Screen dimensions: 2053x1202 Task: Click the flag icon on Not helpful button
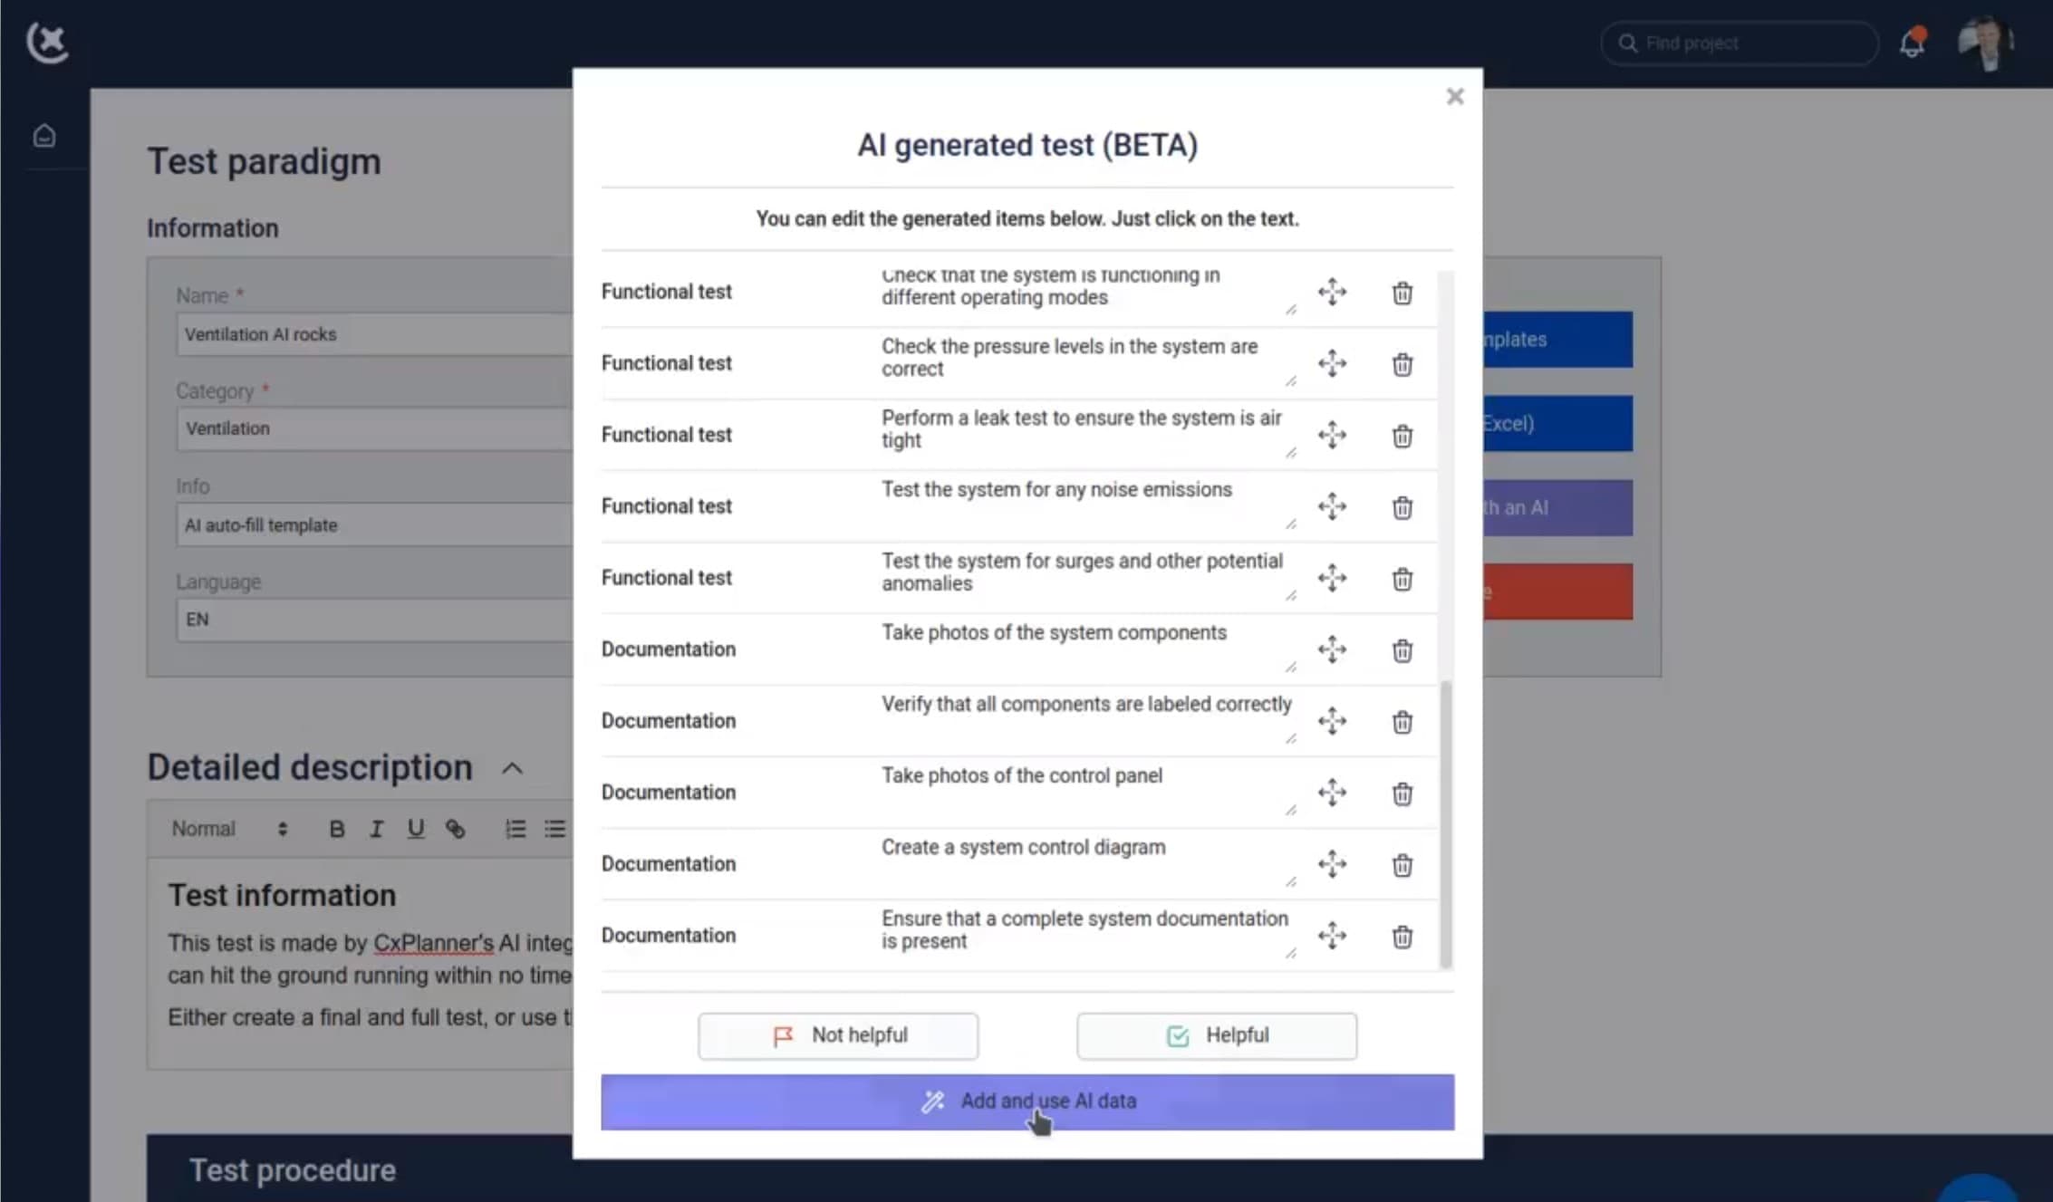[x=784, y=1034]
